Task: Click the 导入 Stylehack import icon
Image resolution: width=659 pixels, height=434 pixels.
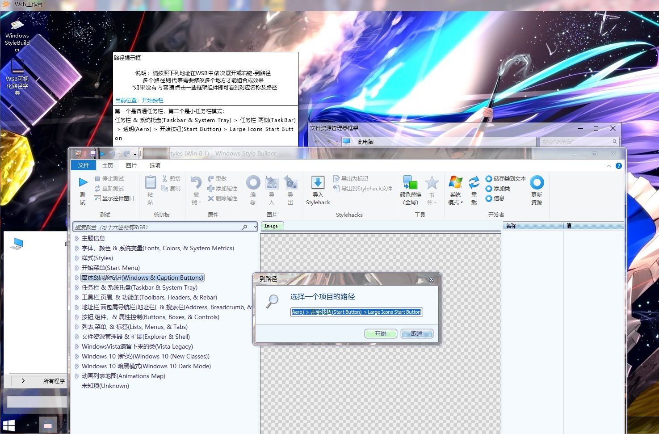Action: pyautogui.click(x=318, y=182)
